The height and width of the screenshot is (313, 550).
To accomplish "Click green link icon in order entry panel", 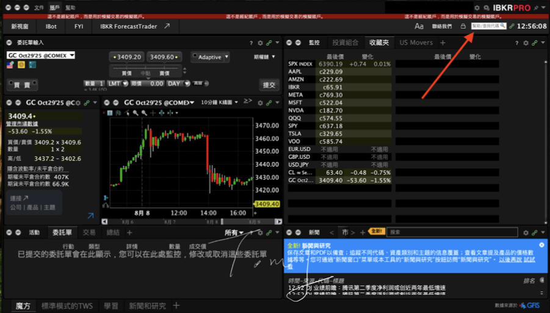I will [269, 43].
